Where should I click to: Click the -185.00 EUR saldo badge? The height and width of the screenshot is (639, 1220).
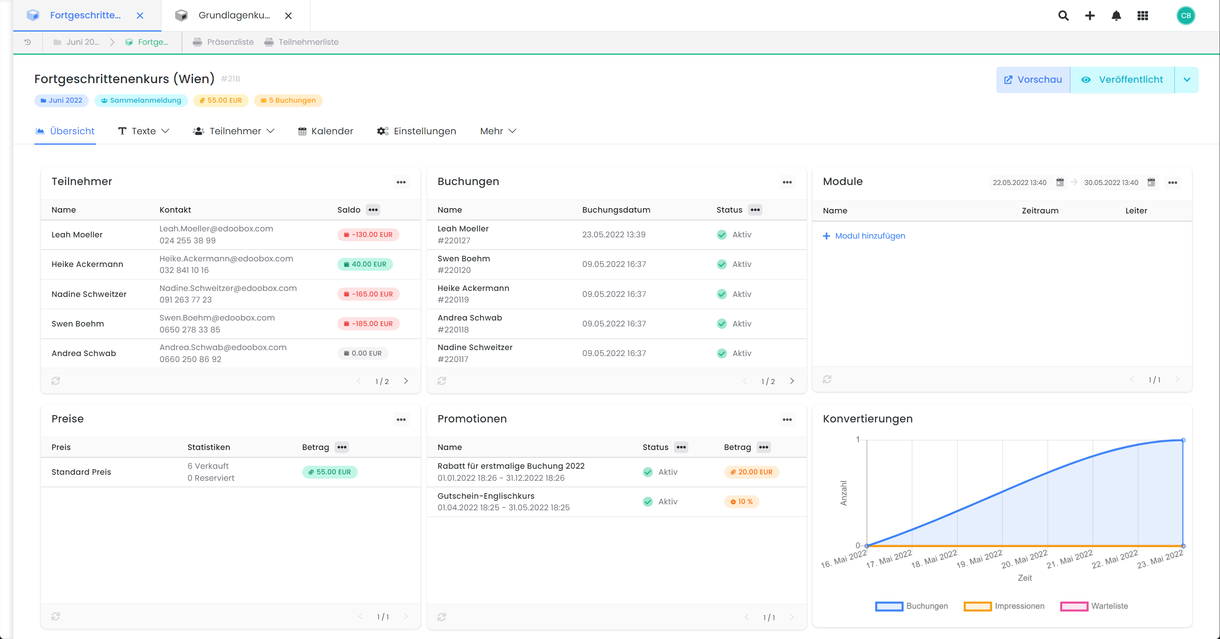tap(368, 324)
